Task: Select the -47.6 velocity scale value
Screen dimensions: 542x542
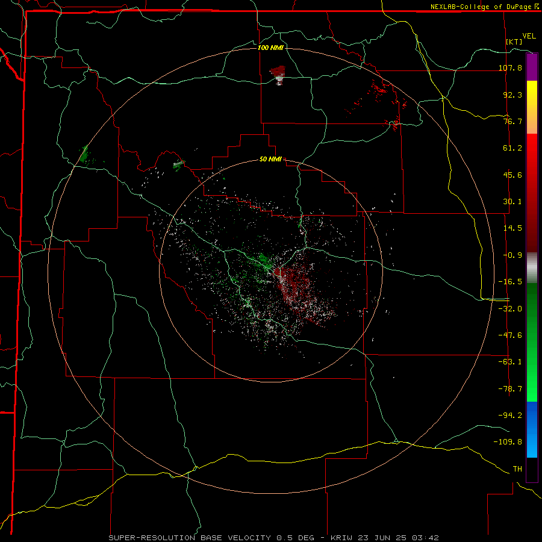Action: coord(510,335)
